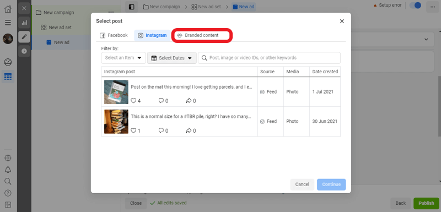The height and width of the screenshot is (212, 441).
Task: Click Feed source in the 1 Jul row
Action: pyautogui.click(x=268, y=92)
